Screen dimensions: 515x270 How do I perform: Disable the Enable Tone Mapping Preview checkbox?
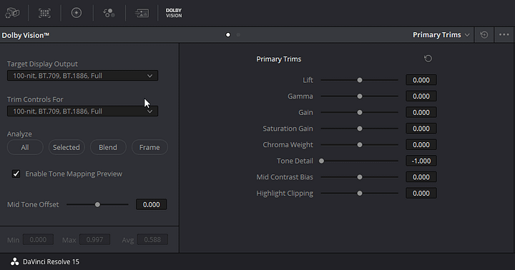16,174
